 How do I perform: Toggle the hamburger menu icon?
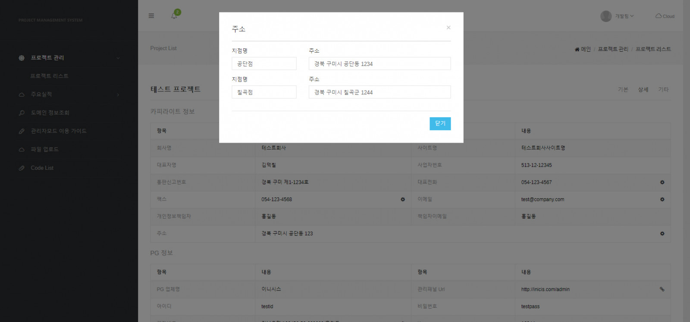click(x=151, y=16)
